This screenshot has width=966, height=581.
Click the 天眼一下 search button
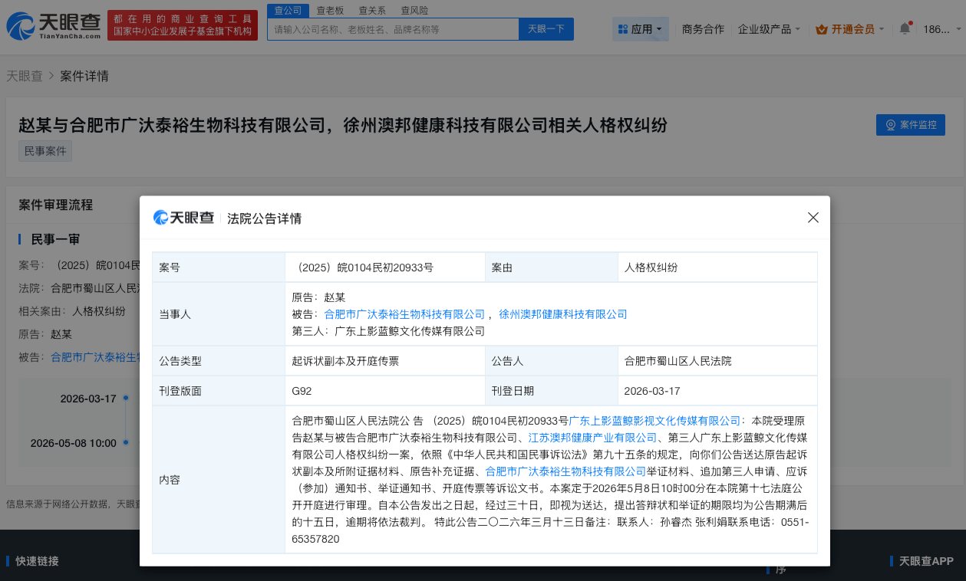(x=546, y=28)
